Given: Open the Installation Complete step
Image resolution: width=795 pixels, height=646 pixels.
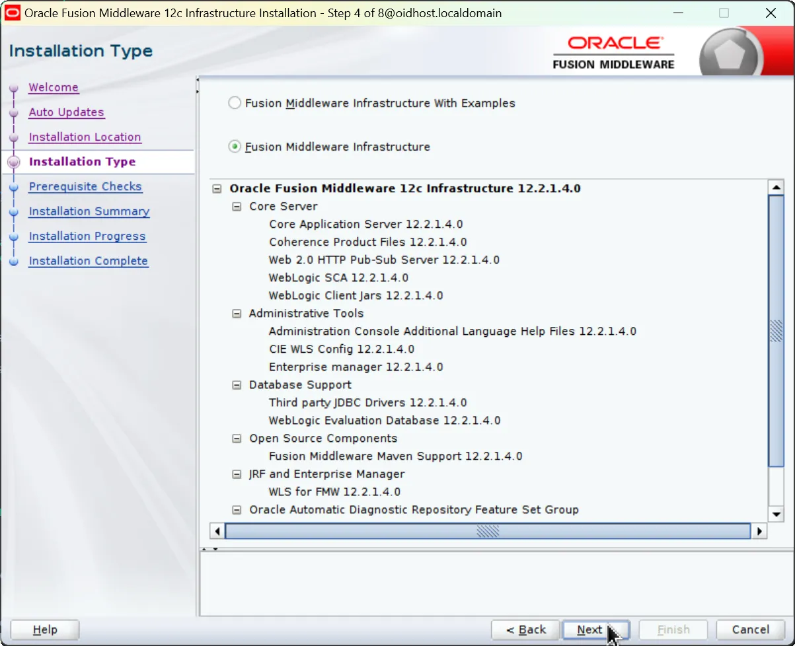Looking at the screenshot, I should tap(89, 261).
